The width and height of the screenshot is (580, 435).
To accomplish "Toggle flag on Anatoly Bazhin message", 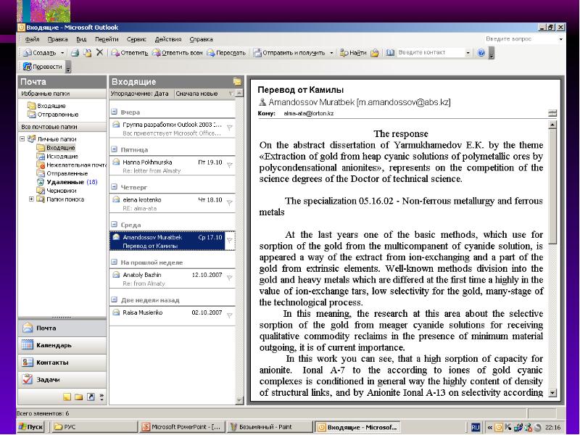I will (x=229, y=278).
